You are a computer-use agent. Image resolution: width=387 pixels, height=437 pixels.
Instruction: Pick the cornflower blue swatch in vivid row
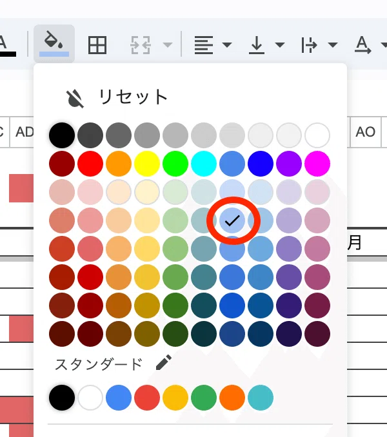click(x=232, y=164)
